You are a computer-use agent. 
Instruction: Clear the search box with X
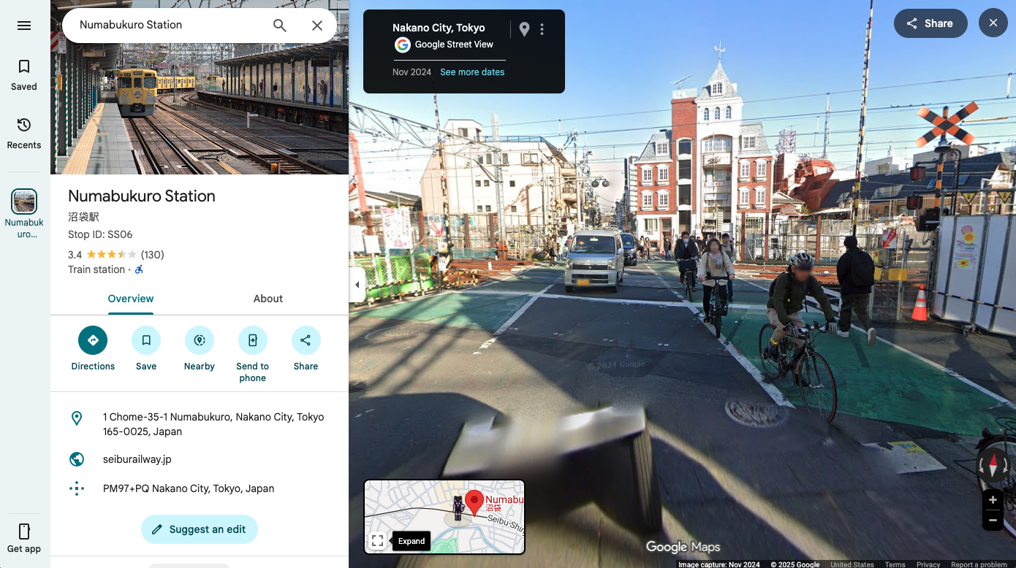pos(317,26)
